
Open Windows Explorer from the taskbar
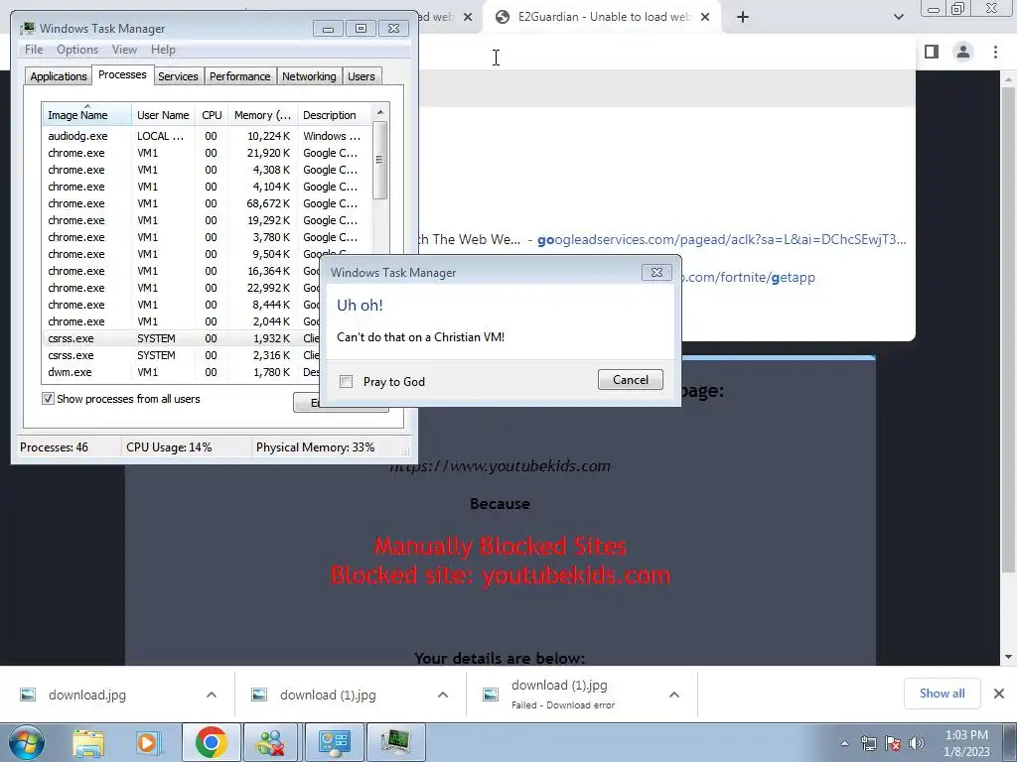pyautogui.click(x=88, y=742)
